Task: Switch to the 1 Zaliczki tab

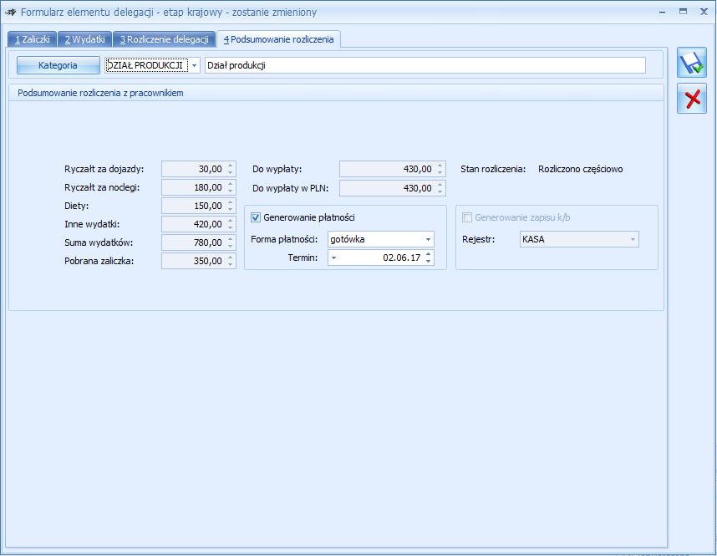Action: click(32, 39)
